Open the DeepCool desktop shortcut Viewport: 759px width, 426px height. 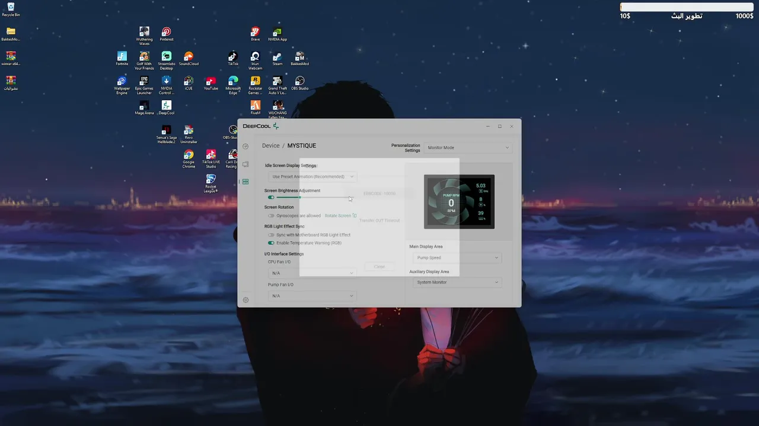tap(167, 108)
